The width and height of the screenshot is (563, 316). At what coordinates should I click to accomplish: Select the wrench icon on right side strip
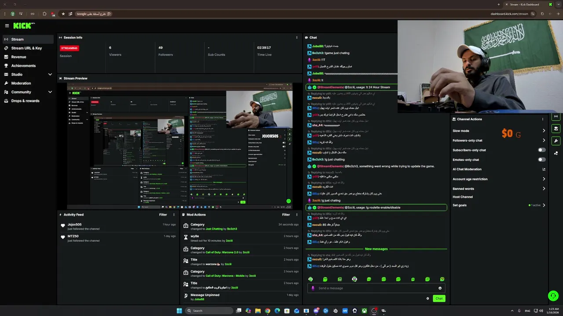click(556, 141)
